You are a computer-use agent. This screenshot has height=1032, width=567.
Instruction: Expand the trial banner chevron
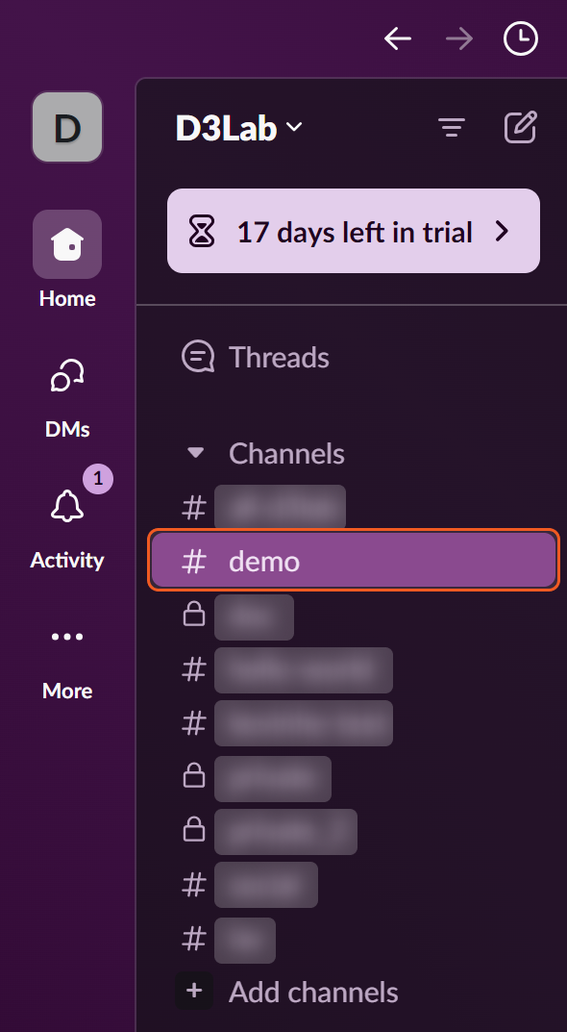(x=503, y=231)
